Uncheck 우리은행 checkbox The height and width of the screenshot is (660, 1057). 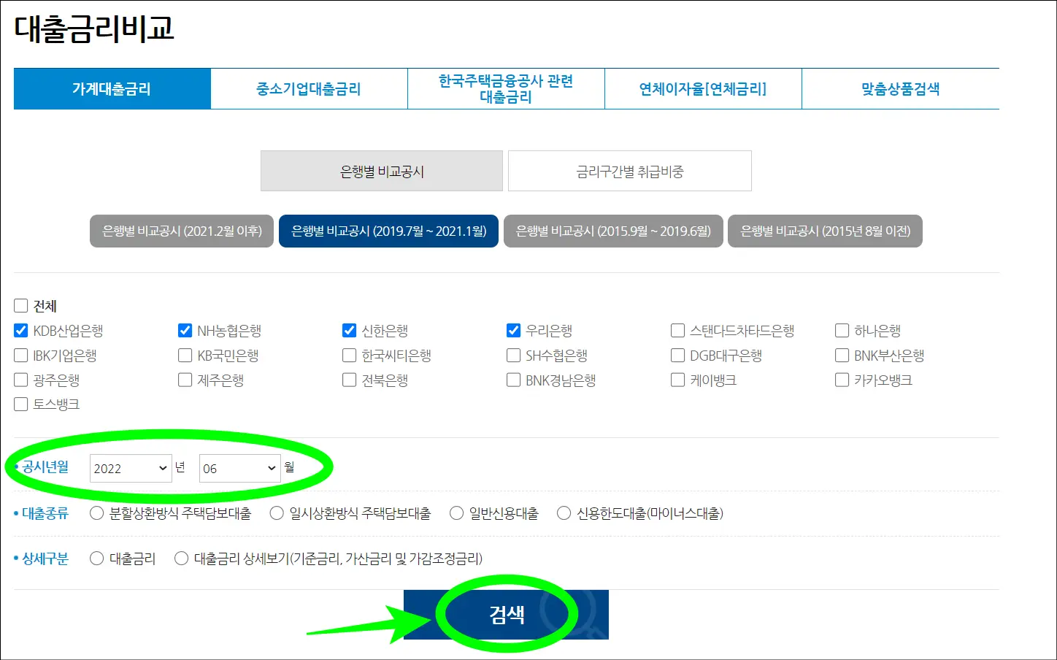[x=514, y=331]
